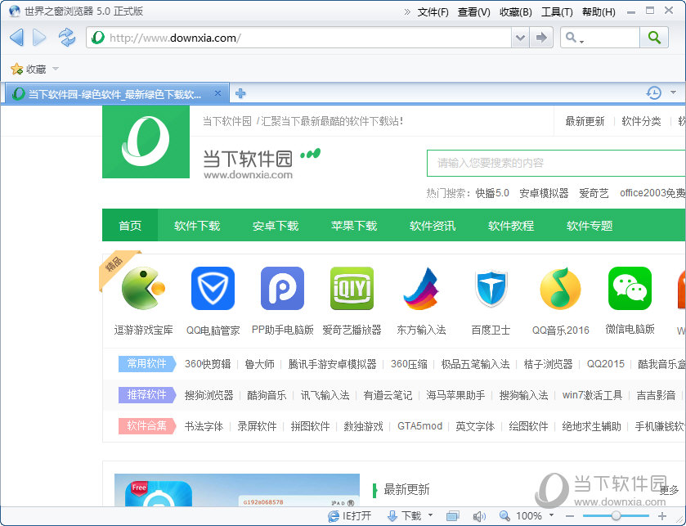
Task: Open the 微信电脑版 app icon
Action: 630,289
